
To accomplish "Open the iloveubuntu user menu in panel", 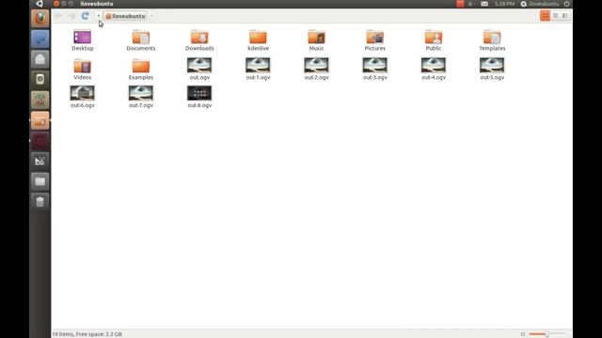I will [539, 4].
